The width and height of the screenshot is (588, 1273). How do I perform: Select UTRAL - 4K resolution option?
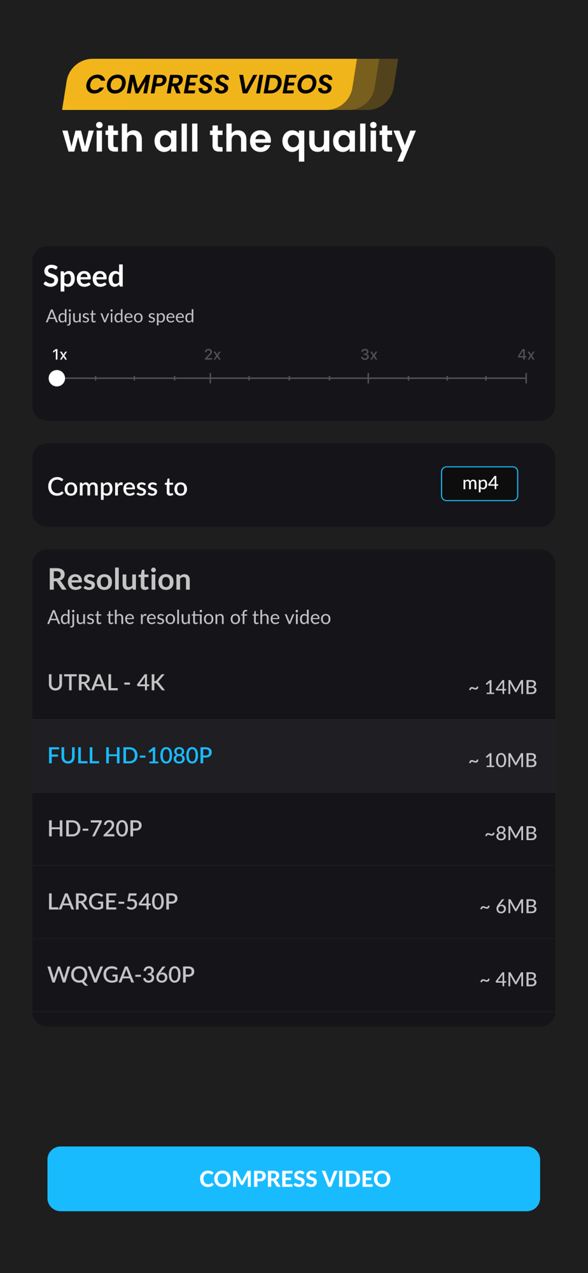pyautogui.click(x=293, y=684)
